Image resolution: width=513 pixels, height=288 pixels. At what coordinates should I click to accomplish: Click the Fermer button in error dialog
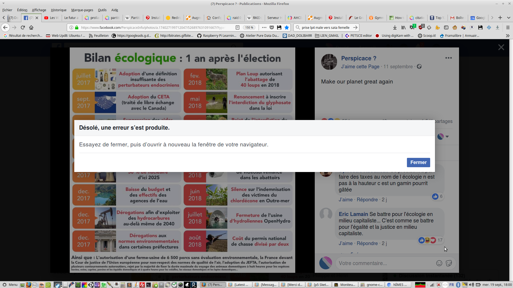[418, 162]
